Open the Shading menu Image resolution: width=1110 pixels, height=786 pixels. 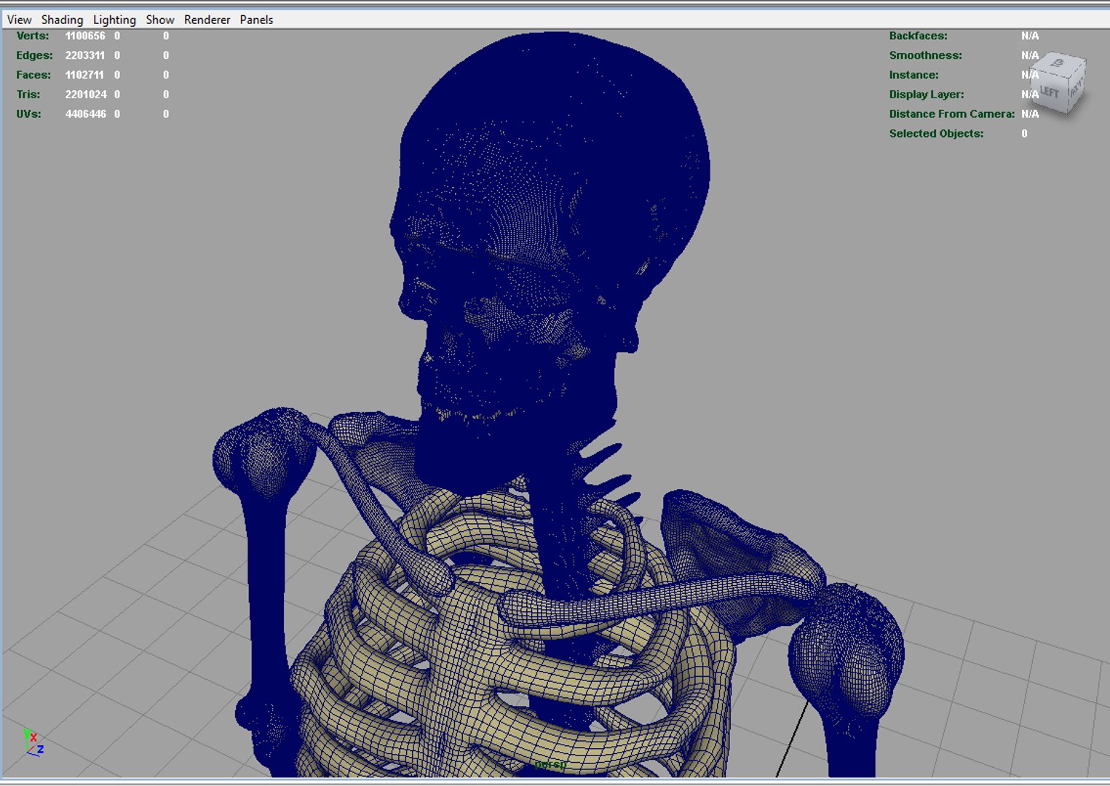(62, 20)
